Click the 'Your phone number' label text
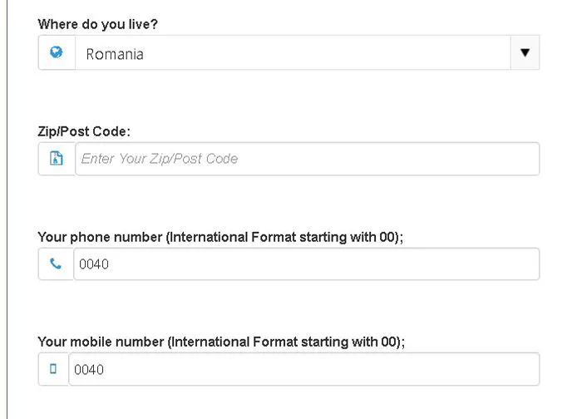The width and height of the screenshot is (582, 419). click(x=100, y=237)
